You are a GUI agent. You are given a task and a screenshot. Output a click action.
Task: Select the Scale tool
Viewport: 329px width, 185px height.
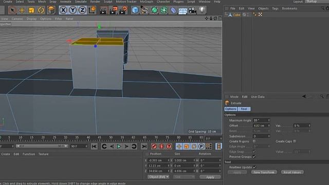click(x=31, y=10)
